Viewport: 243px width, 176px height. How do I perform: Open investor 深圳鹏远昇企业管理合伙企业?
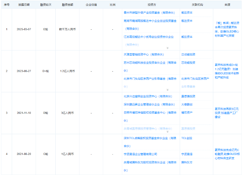coord(149,104)
